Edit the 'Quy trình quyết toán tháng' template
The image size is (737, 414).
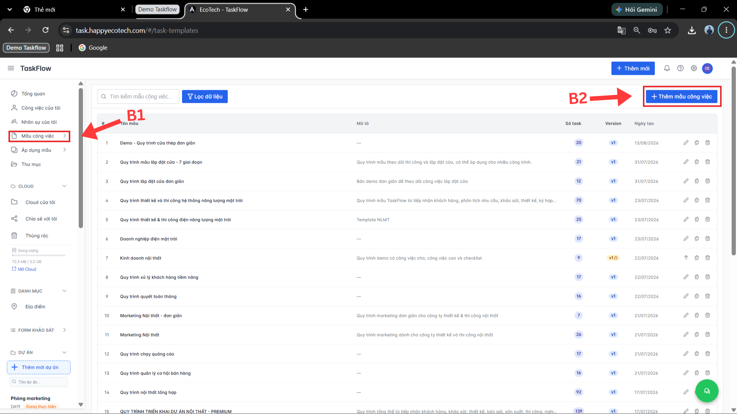(x=686, y=296)
